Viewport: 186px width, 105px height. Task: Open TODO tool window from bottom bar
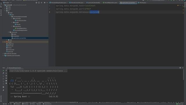coord(32,104)
